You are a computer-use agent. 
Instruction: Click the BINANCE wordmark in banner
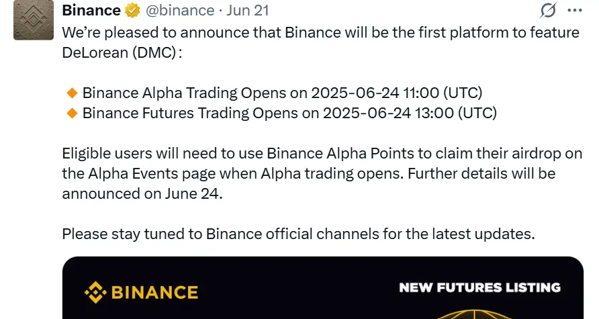tap(154, 292)
